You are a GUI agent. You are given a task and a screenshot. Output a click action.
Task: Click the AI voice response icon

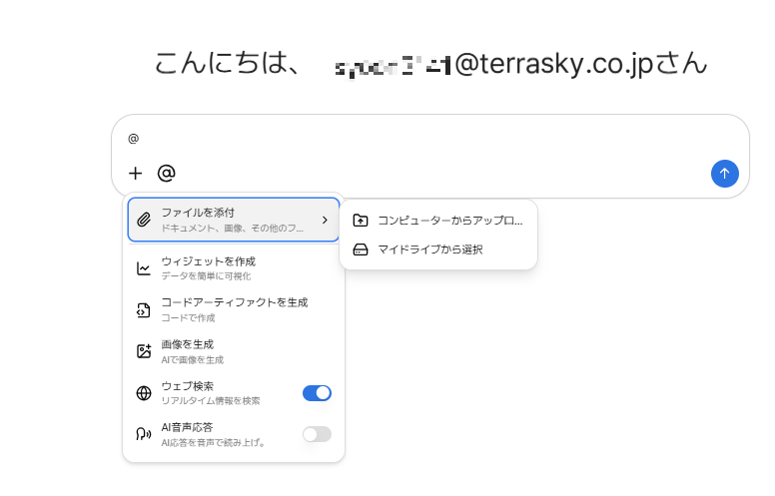coord(144,434)
